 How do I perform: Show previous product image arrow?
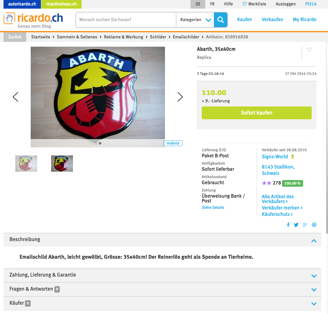(15, 97)
